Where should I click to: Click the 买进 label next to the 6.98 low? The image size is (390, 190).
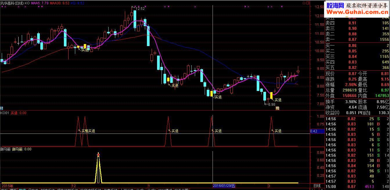tap(278, 100)
